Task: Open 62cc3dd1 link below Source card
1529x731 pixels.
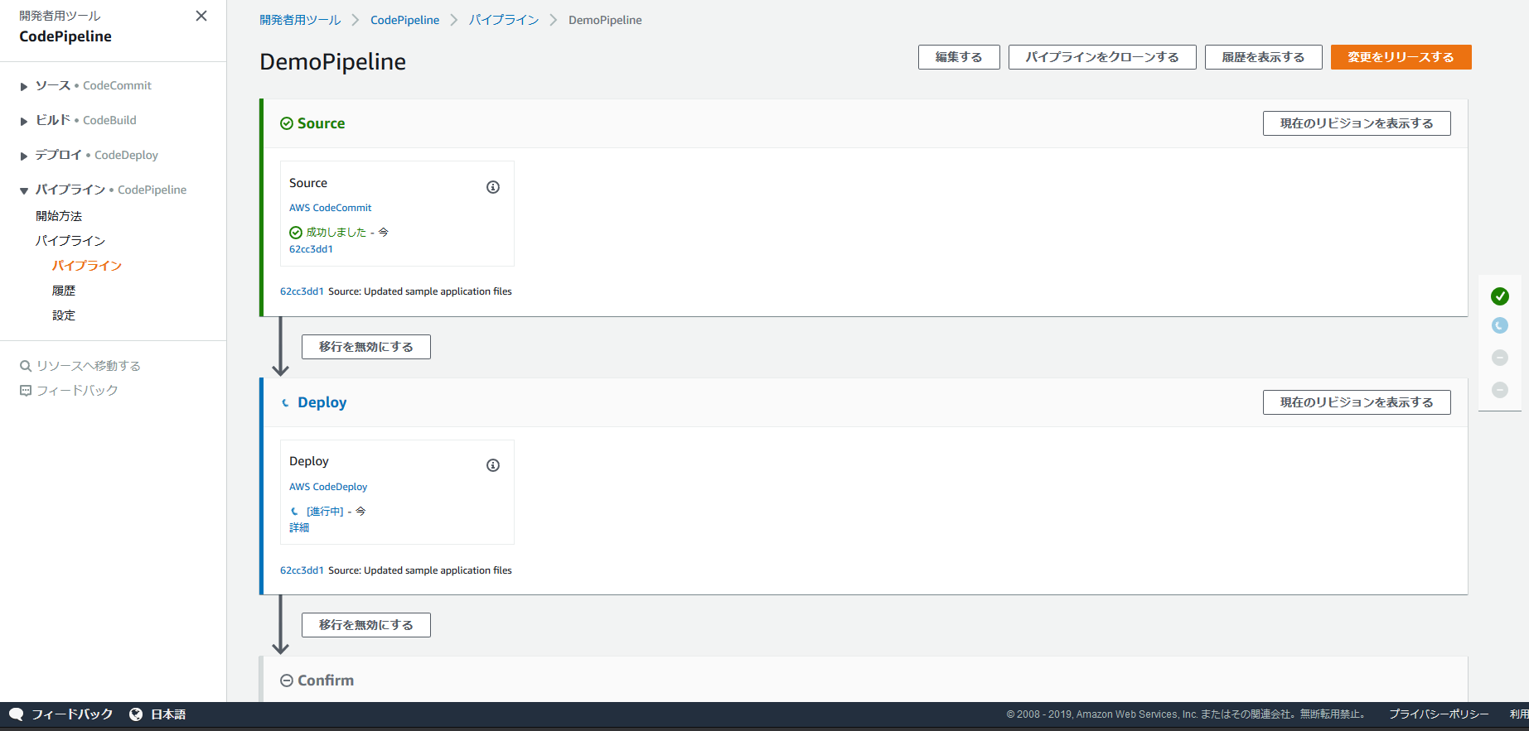Action: coord(302,291)
